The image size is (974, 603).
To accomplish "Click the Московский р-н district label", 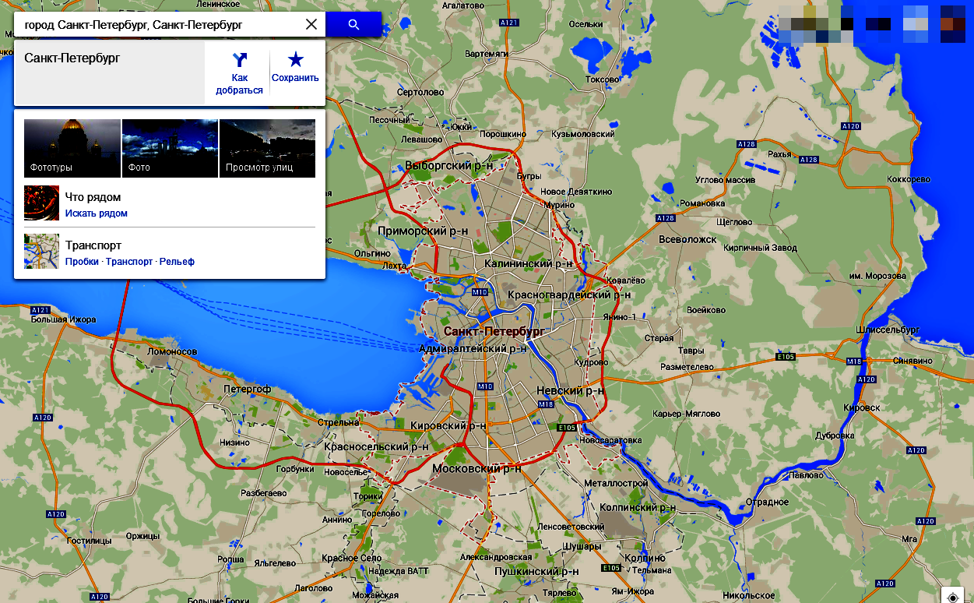I will [476, 469].
